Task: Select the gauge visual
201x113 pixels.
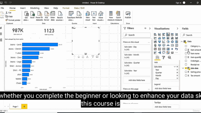Action: pyautogui.click(x=168, y=45)
